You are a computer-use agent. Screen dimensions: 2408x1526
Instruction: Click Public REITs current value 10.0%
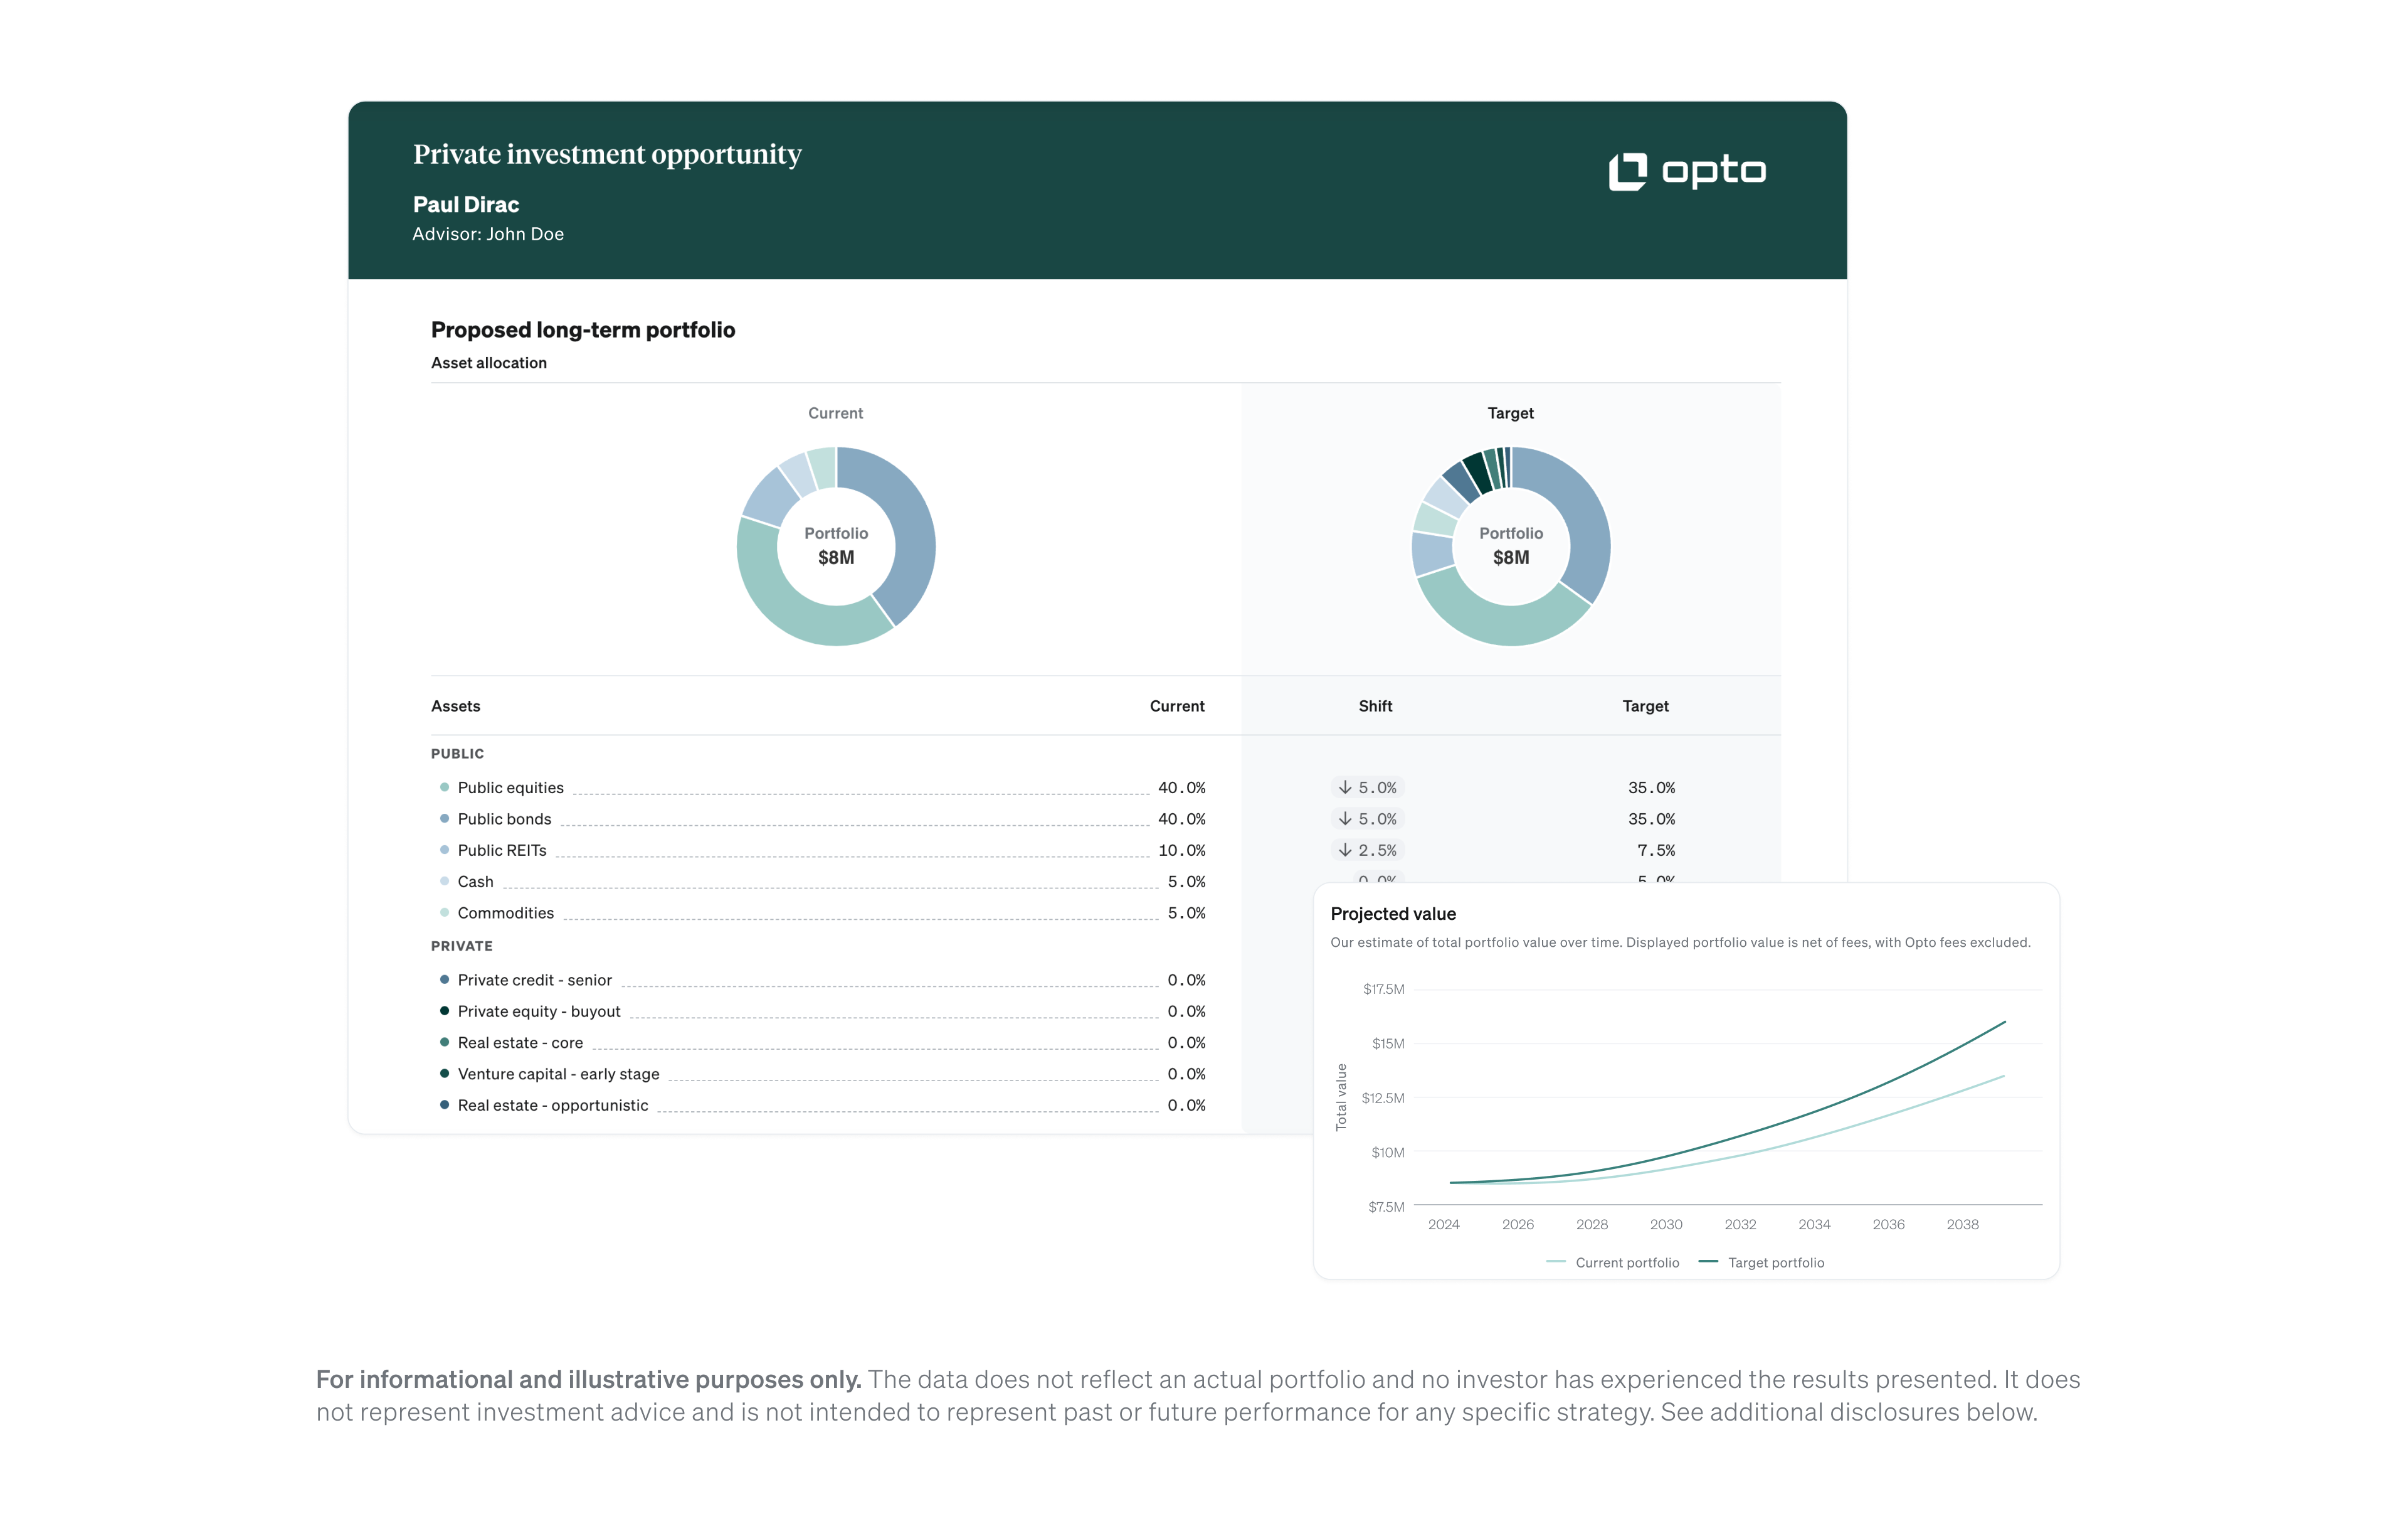click(1182, 851)
